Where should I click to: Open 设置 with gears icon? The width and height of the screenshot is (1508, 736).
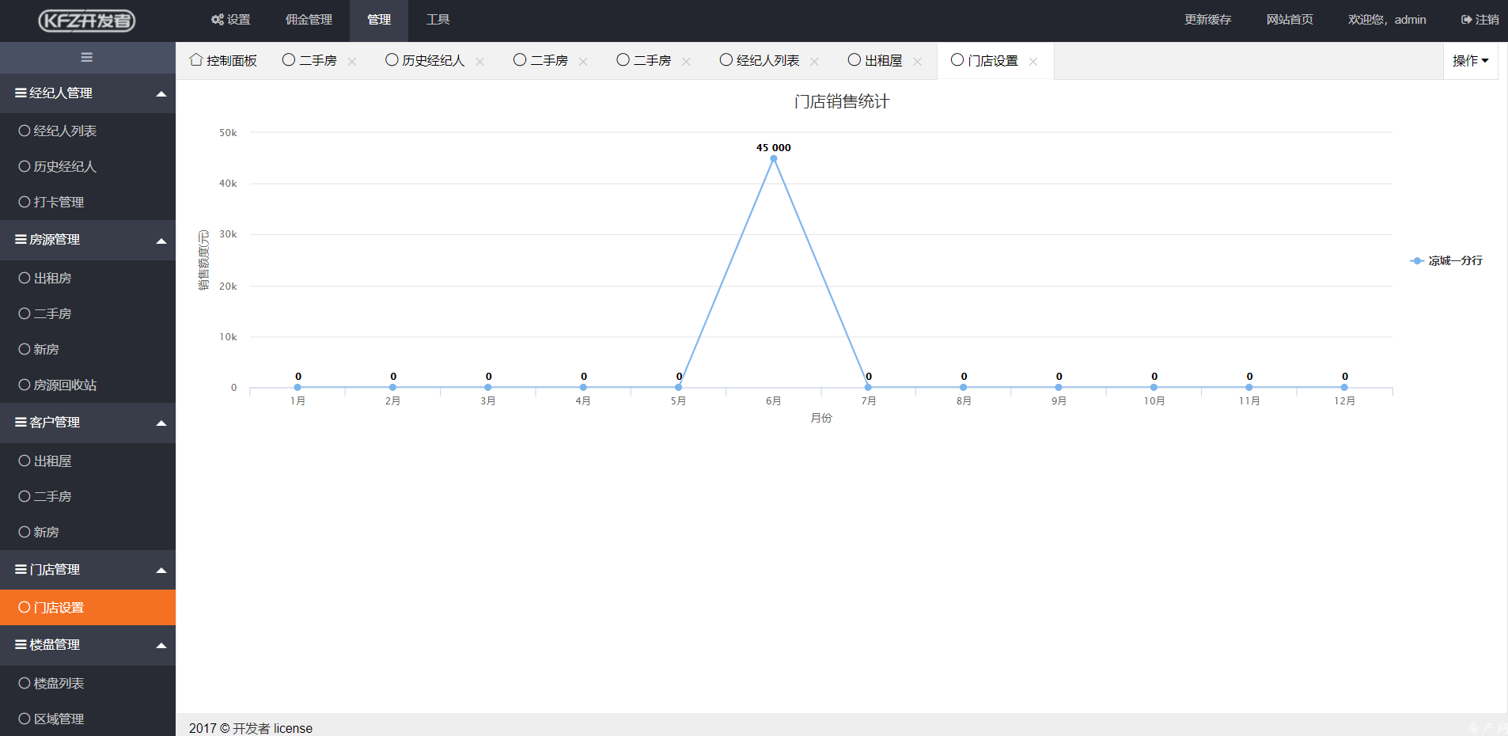pos(230,20)
